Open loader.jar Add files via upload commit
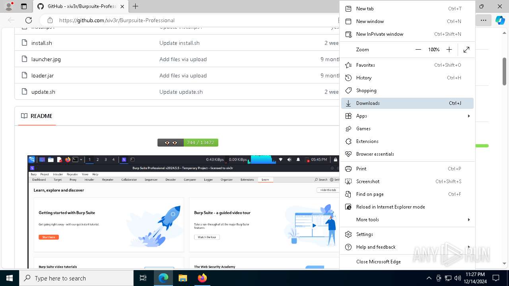 (183, 75)
